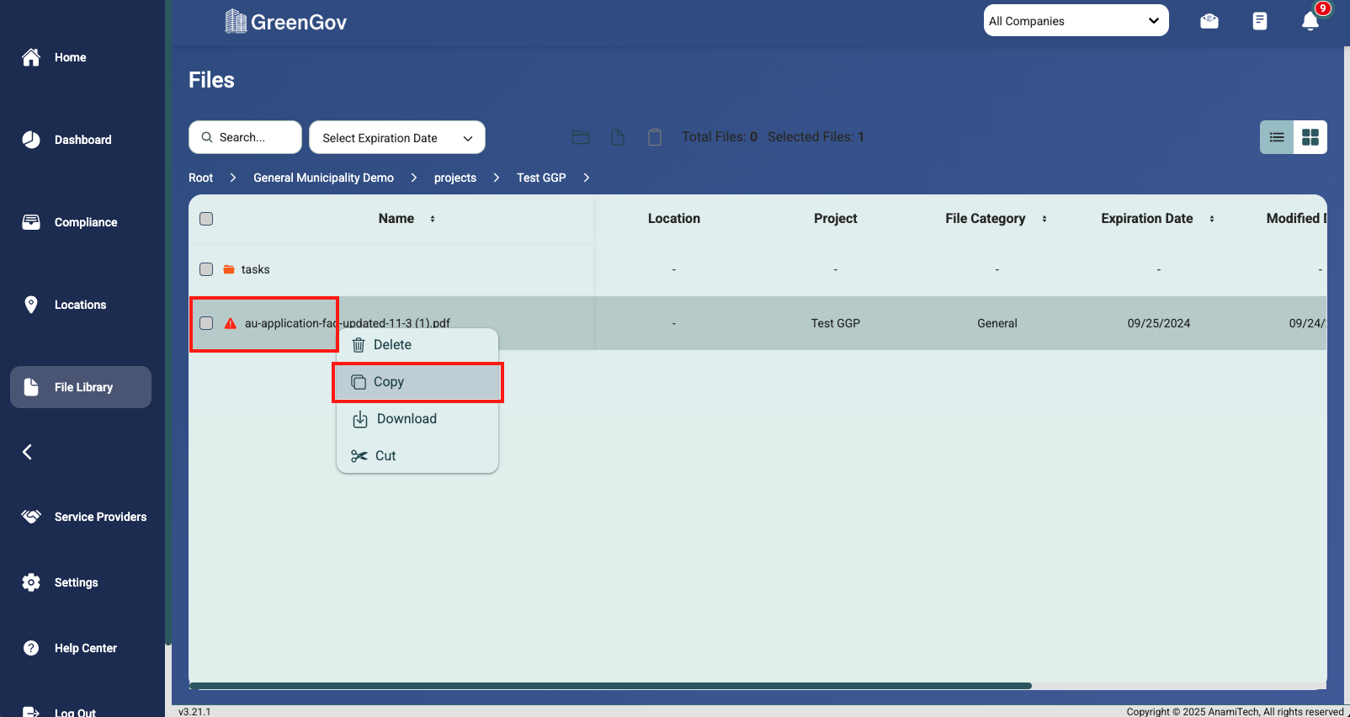The height and width of the screenshot is (717, 1350).
Task: Click the paste clipboard toolbar icon
Action: pyautogui.click(x=655, y=137)
